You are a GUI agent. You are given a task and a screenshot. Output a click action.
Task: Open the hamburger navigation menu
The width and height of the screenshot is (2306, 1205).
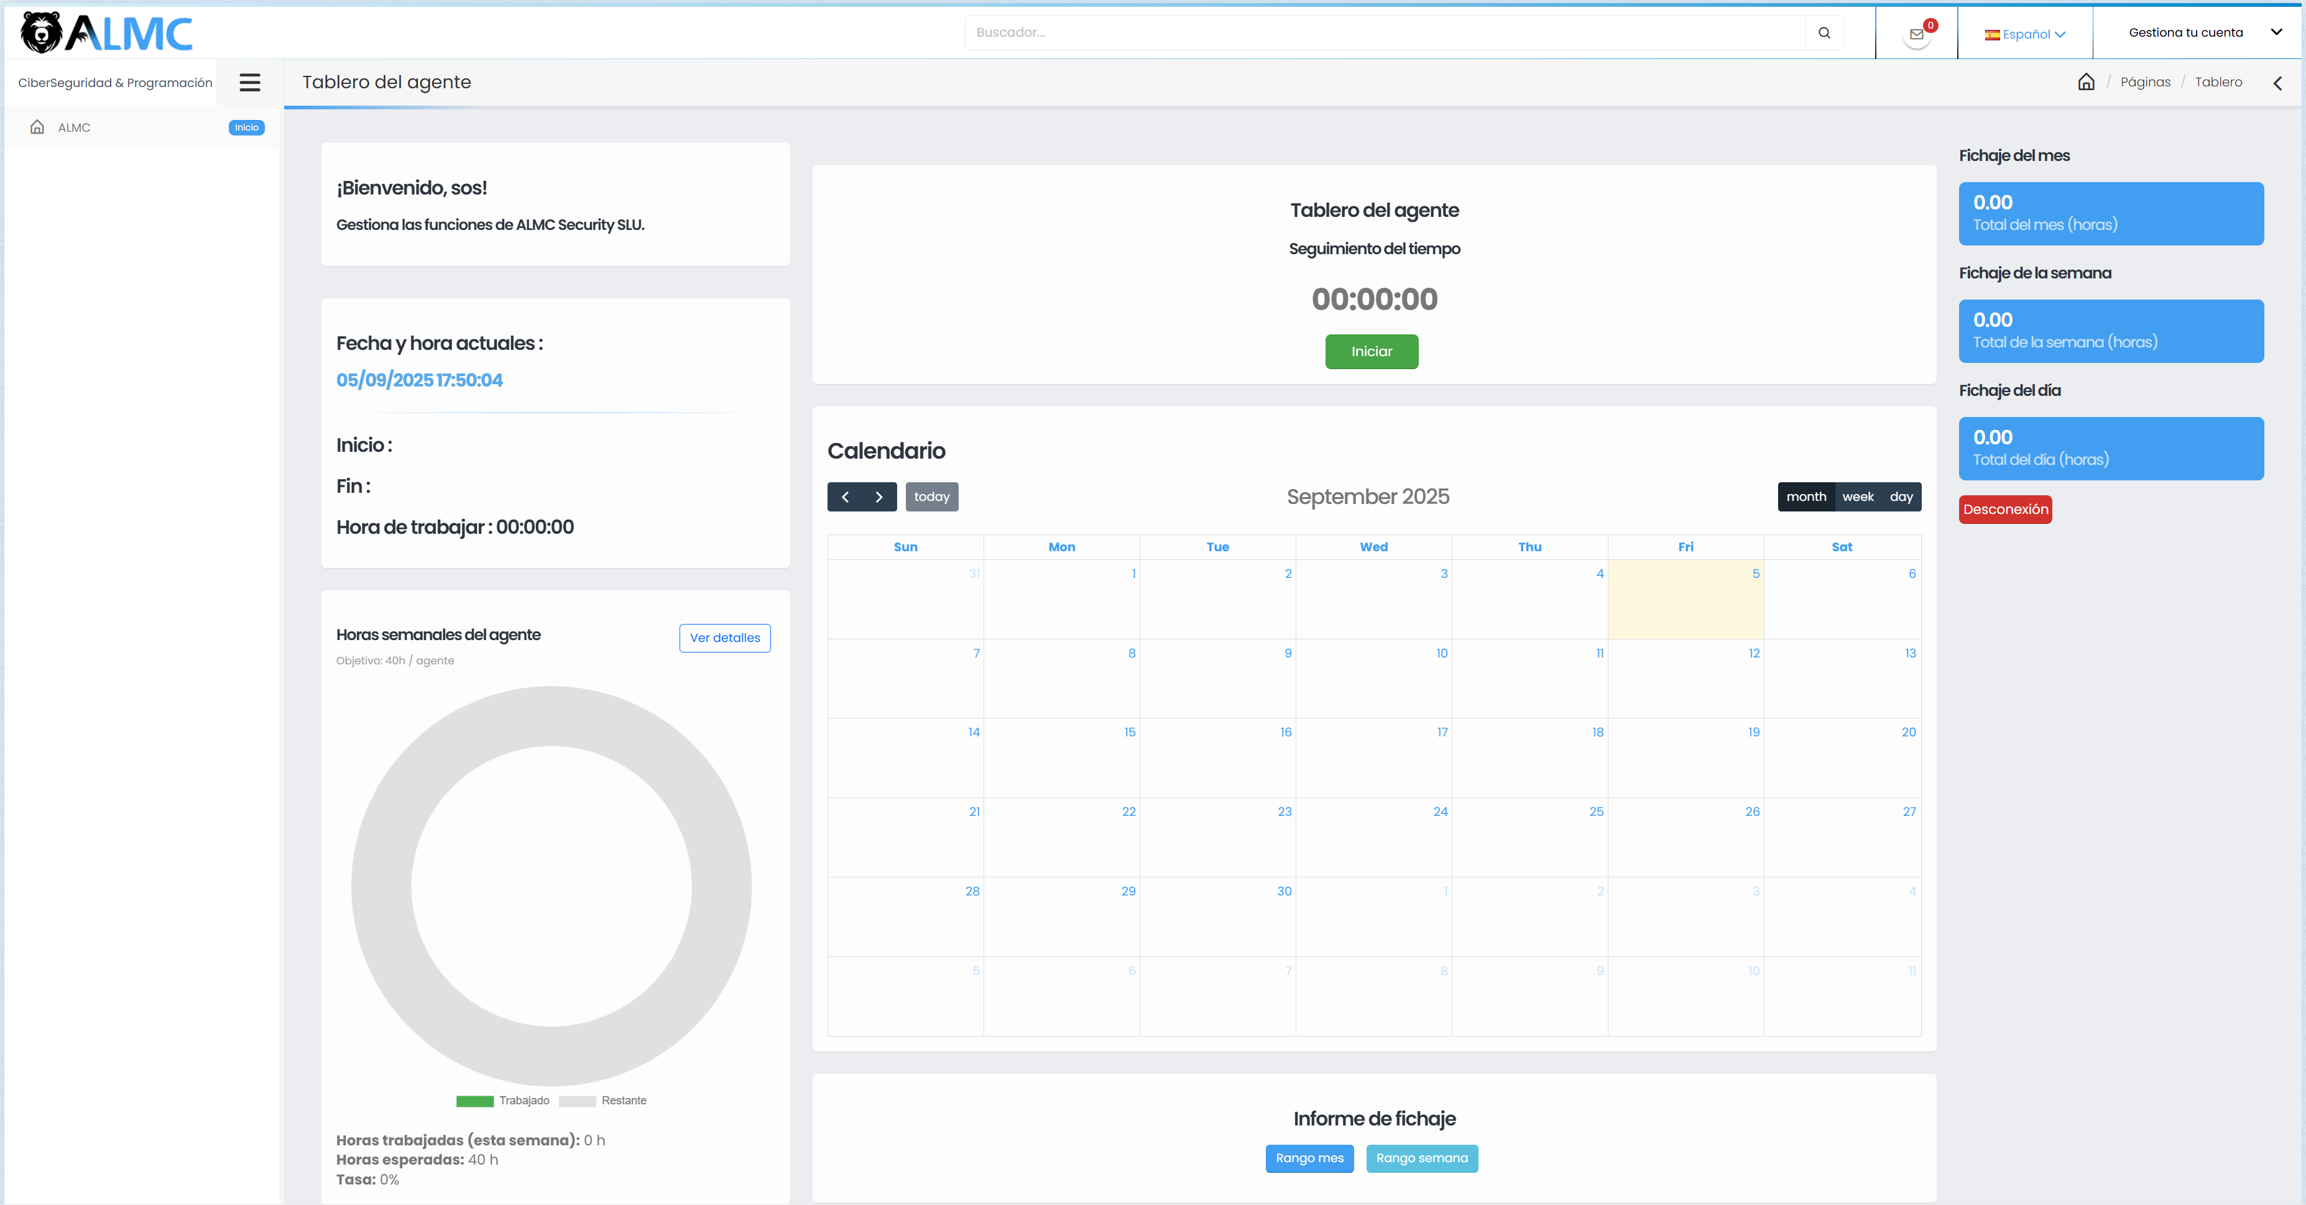[x=250, y=82]
